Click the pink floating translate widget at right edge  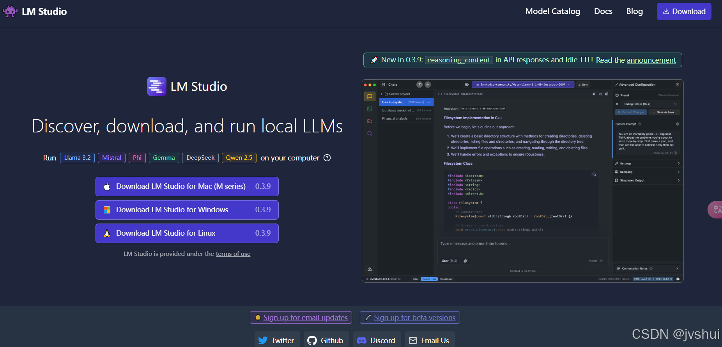[715, 210]
